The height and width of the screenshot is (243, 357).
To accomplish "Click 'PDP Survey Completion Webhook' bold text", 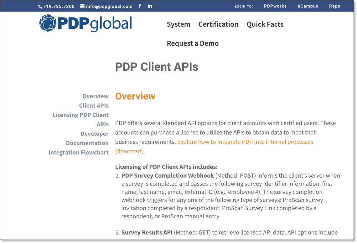I will pos(168,175).
